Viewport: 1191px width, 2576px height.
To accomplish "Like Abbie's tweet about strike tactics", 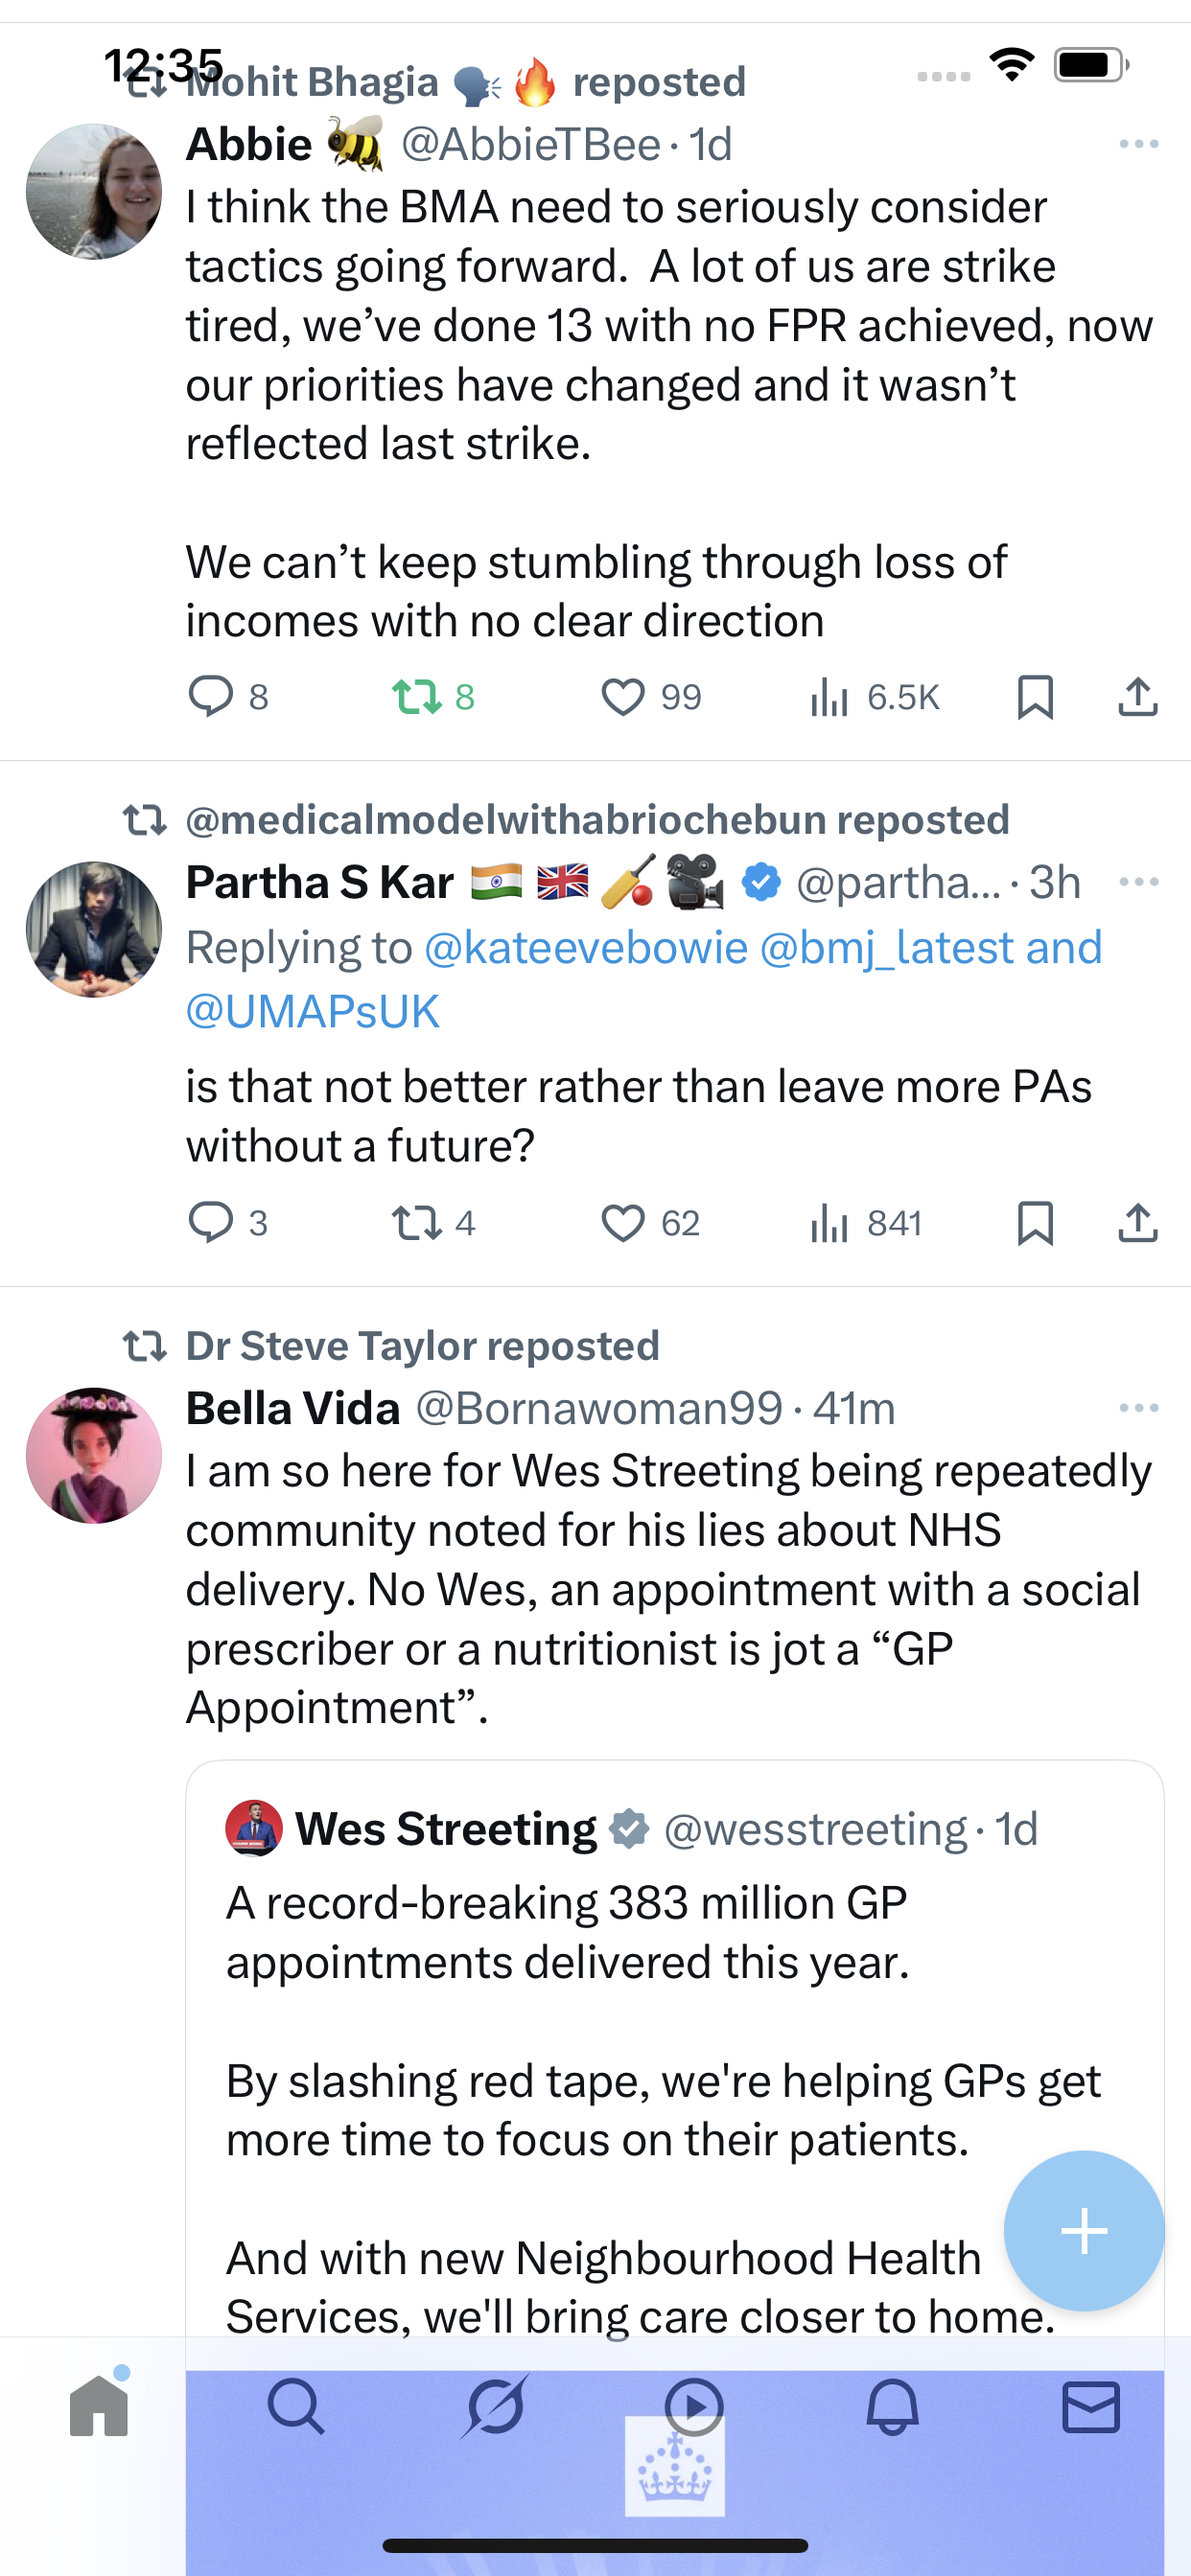I will 622,697.
